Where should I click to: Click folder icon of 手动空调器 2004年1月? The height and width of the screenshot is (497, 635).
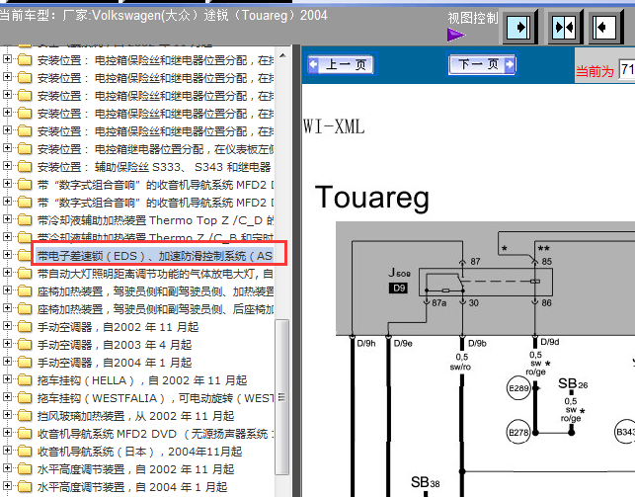pos(25,362)
